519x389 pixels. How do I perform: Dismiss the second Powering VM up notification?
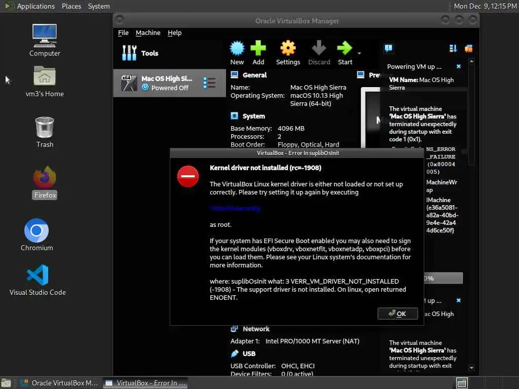coord(458,300)
